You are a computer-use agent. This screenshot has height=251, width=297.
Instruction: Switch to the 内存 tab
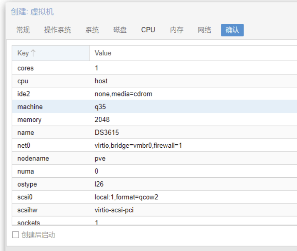tap(176, 30)
